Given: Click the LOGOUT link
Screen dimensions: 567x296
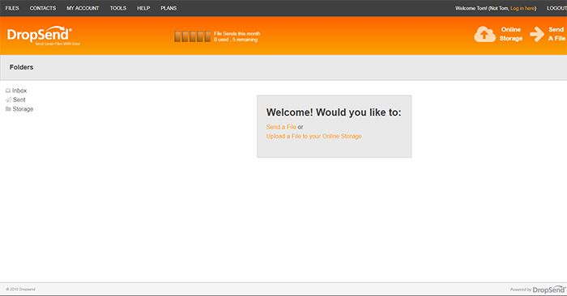Looking at the screenshot, I should click(x=556, y=8).
